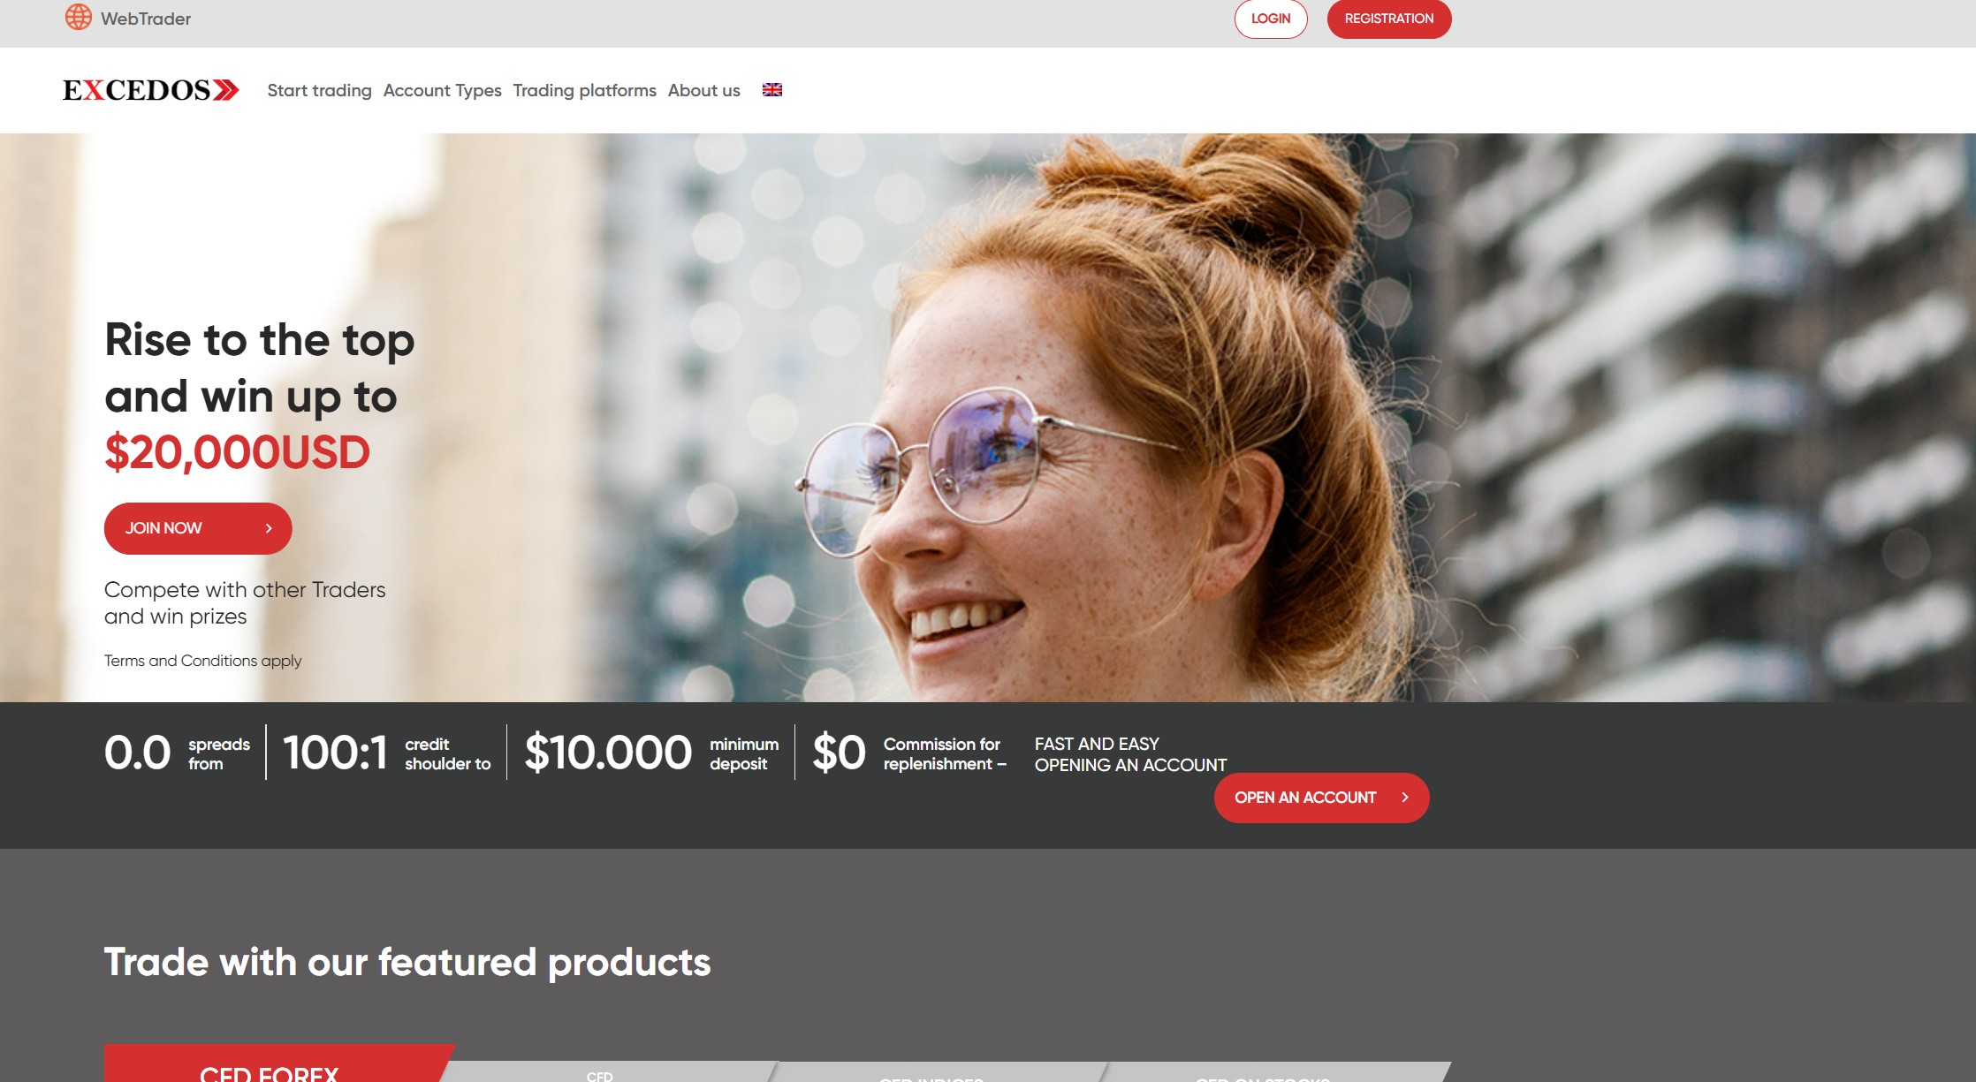Open the Trading platforms menu
Screen dimensions: 1976x1082
point(584,90)
